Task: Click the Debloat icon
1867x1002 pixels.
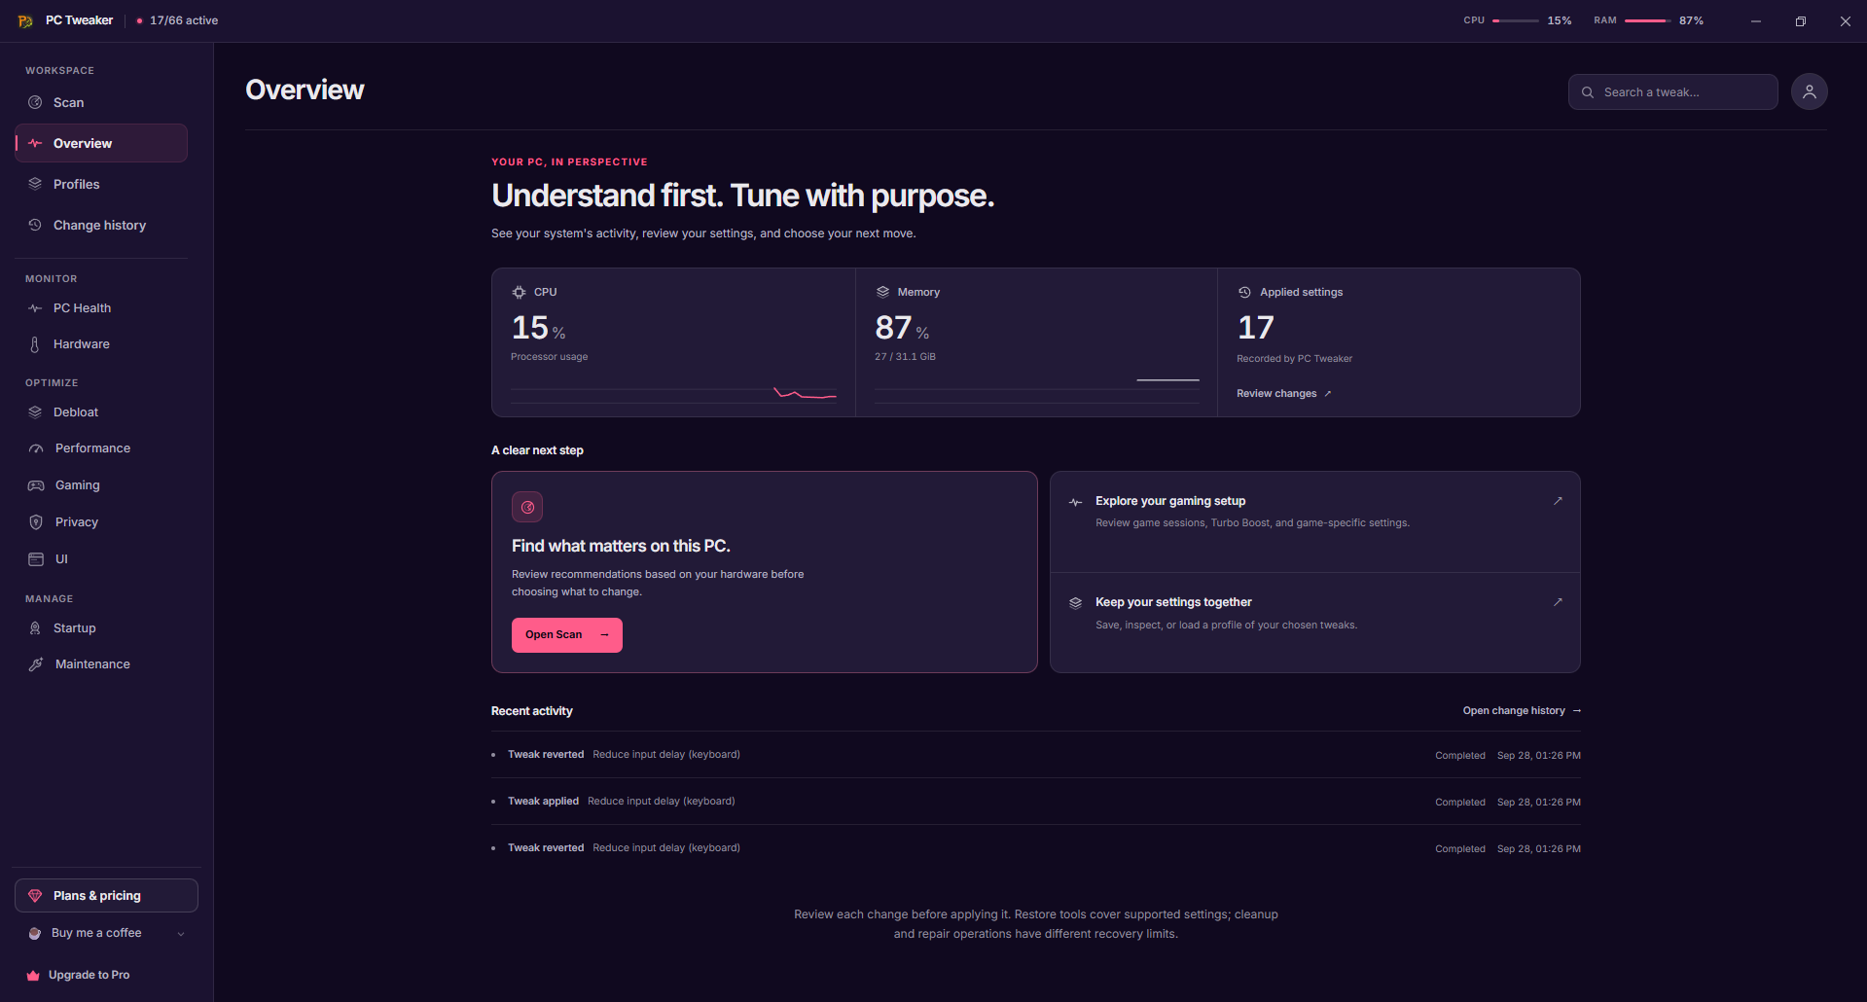Action: pyautogui.click(x=35, y=412)
